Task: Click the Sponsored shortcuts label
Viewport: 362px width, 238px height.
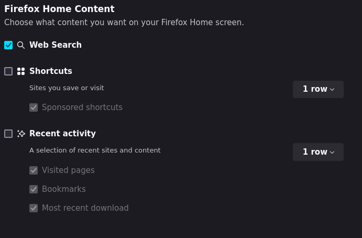Action: [82, 107]
